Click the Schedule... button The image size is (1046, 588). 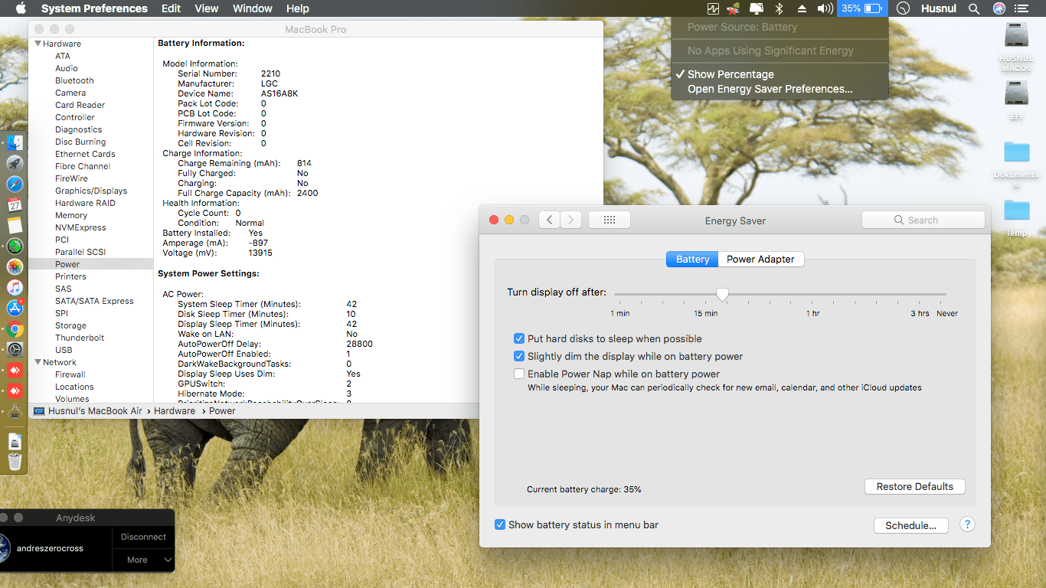[910, 525]
